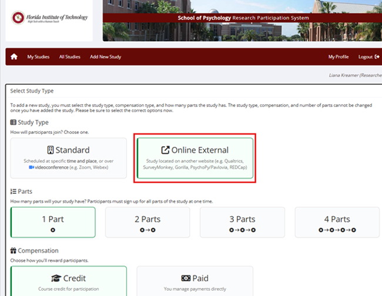Viewport: 382px width, 296px height.
Task: Click the building icon beside Standard
Action: click(x=50, y=150)
